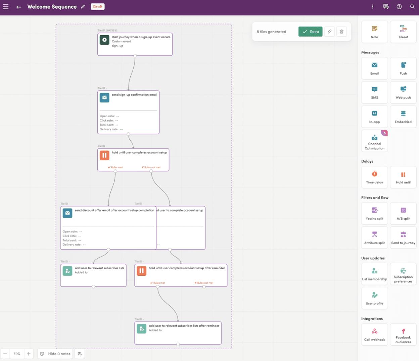The width and height of the screenshot is (419, 361).
Task: Select the Hold until tile
Action: [403, 177]
